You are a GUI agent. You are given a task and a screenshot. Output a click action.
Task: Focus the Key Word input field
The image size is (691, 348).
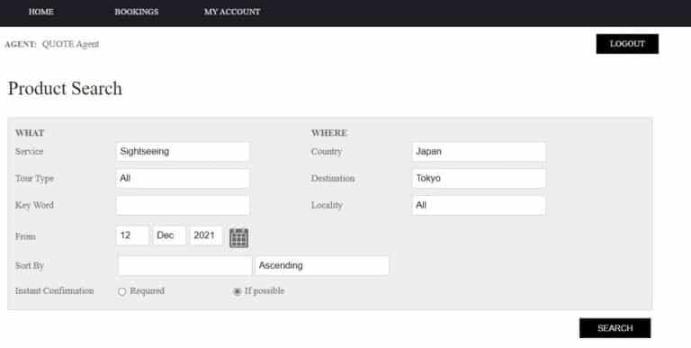click(x=183, y=205)
